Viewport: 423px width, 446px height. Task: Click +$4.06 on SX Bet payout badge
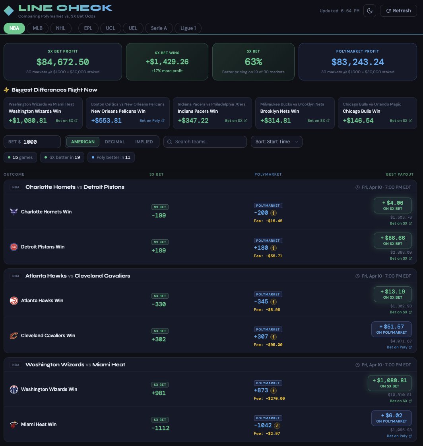click(x=393, y=205)
